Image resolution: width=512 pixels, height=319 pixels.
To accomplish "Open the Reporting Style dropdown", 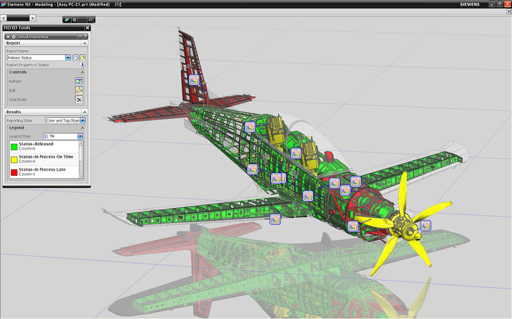I will 82,121.
